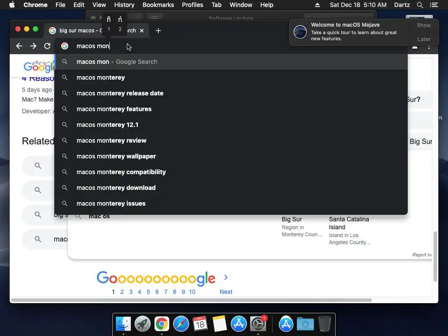Close the big sur macos tab

pyautogui.click(x=142, y=31)
